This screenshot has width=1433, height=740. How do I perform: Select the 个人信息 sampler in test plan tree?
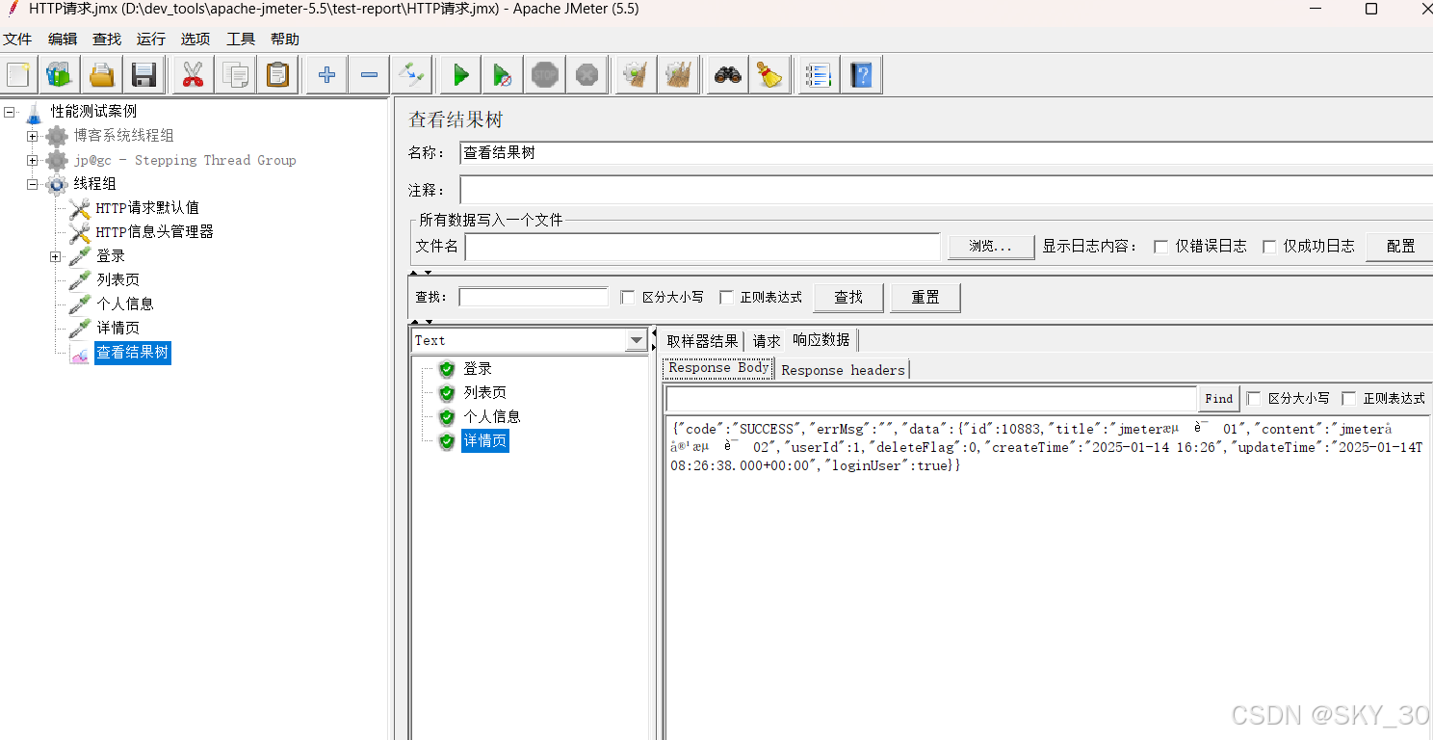[x=125, y=304]
